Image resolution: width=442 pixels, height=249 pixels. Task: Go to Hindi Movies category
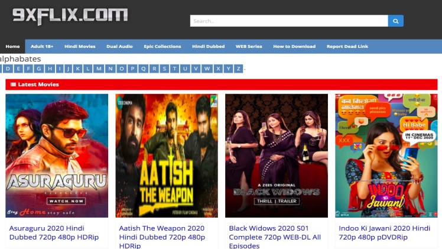point(80,46)
